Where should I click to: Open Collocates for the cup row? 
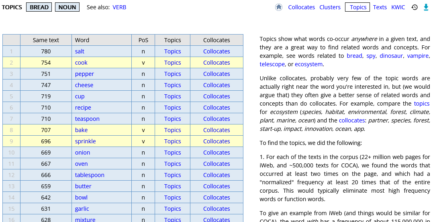tap(216, 96)
